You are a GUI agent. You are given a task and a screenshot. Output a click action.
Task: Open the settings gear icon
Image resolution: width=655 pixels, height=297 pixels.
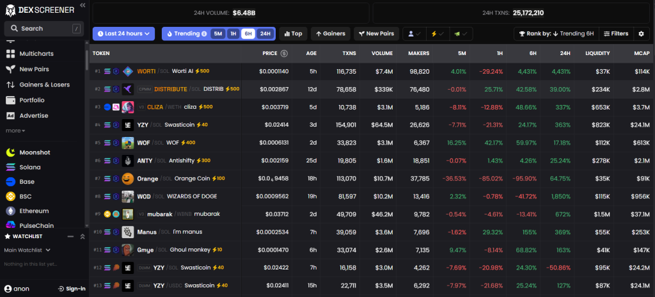[641, 34]
